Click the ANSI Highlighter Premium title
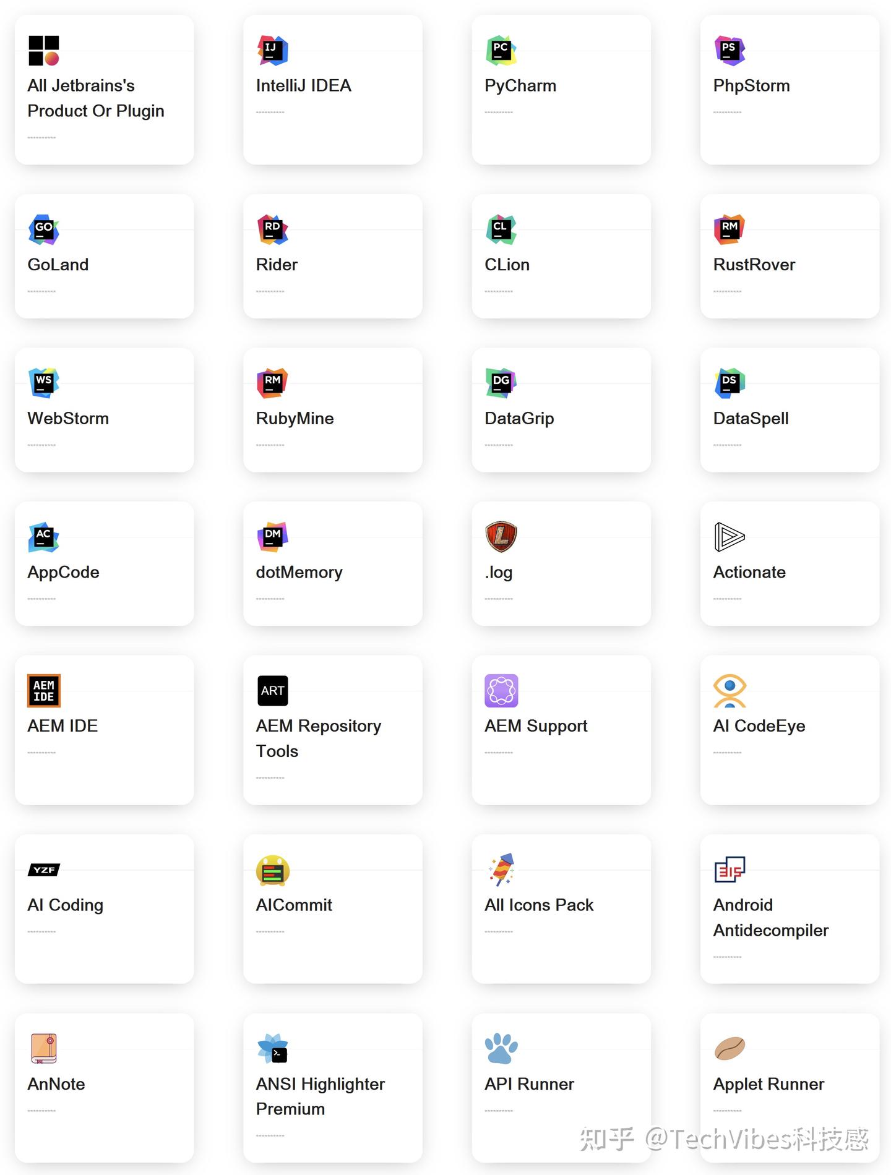The width and height of the screenshot is (891, 1175). pos(320,1096)
